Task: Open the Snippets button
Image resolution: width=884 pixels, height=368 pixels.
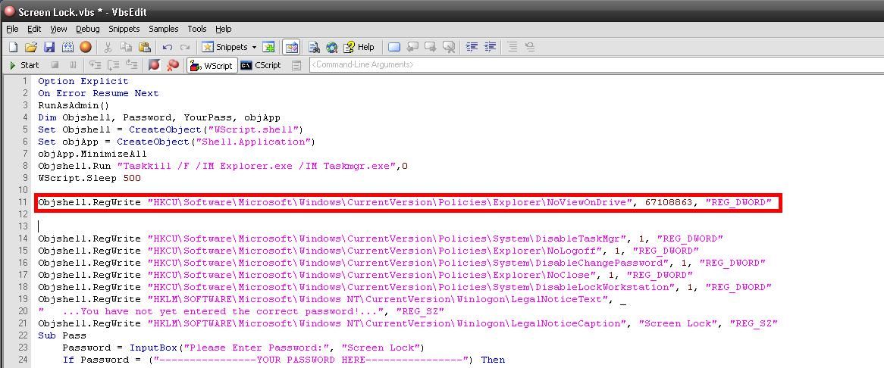Action: tap(224, 47)
